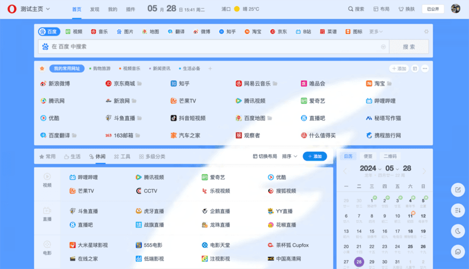This screenshot has height=269, width=469.
Task: Open the 排序 dropdown
Action: (290, 156)
